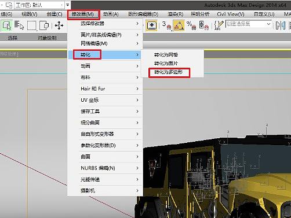Open the Civil View(V) menu
The width and height of the screenshot is (291, 218).
click(231, 14)
